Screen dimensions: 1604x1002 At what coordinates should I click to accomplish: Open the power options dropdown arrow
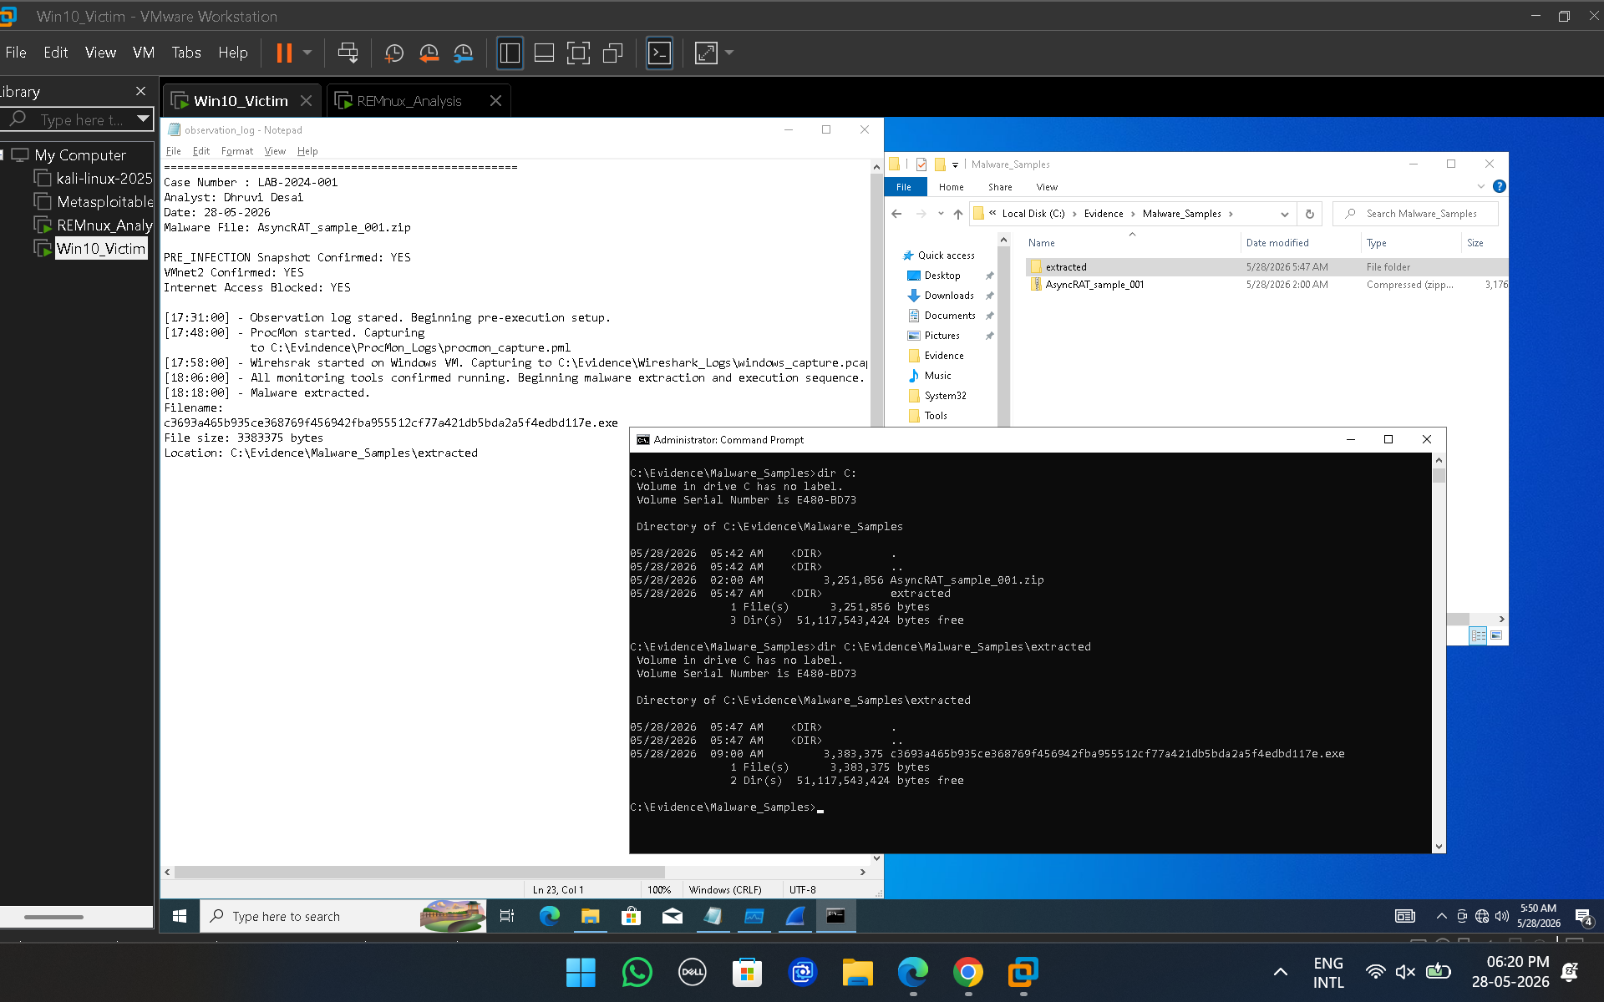point(307,53)
